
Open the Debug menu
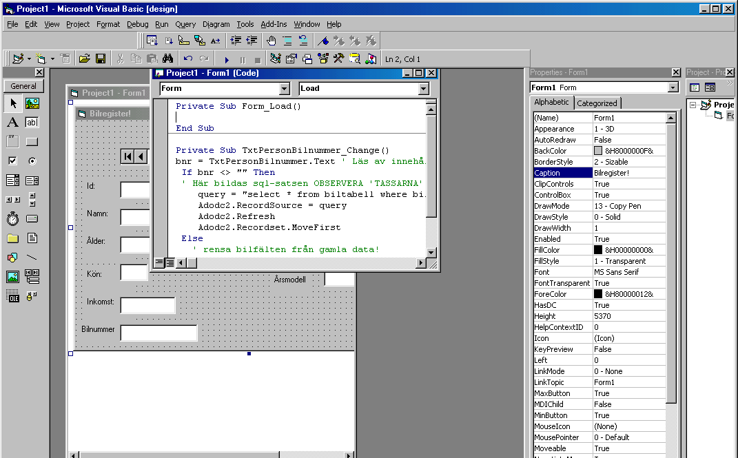137,24
